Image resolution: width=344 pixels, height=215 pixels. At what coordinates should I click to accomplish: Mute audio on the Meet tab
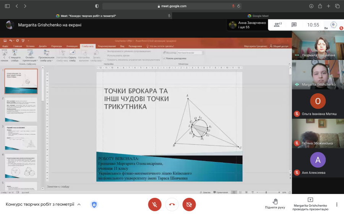click(169, 16)
